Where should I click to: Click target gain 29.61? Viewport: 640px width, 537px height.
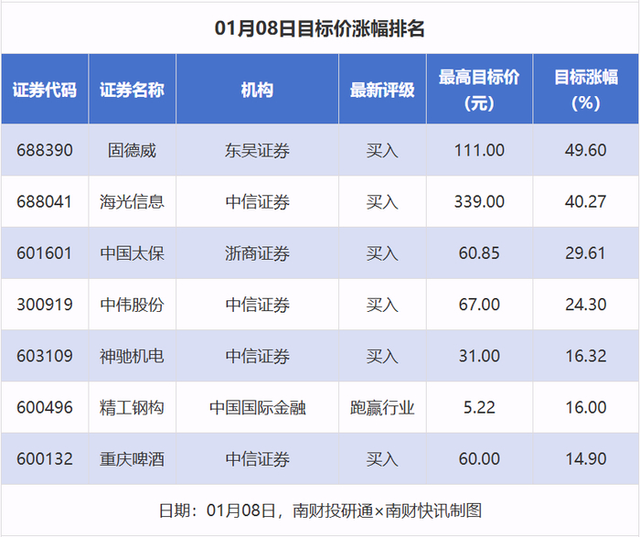(x=586, y=253)
